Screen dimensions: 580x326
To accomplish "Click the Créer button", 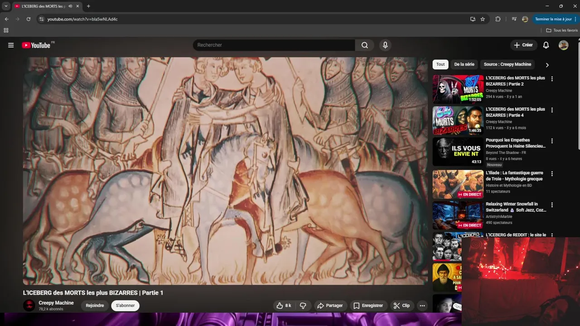I will (x=523, y=45).
